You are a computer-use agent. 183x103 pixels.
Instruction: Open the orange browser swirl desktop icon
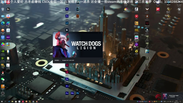pos(3,30)
